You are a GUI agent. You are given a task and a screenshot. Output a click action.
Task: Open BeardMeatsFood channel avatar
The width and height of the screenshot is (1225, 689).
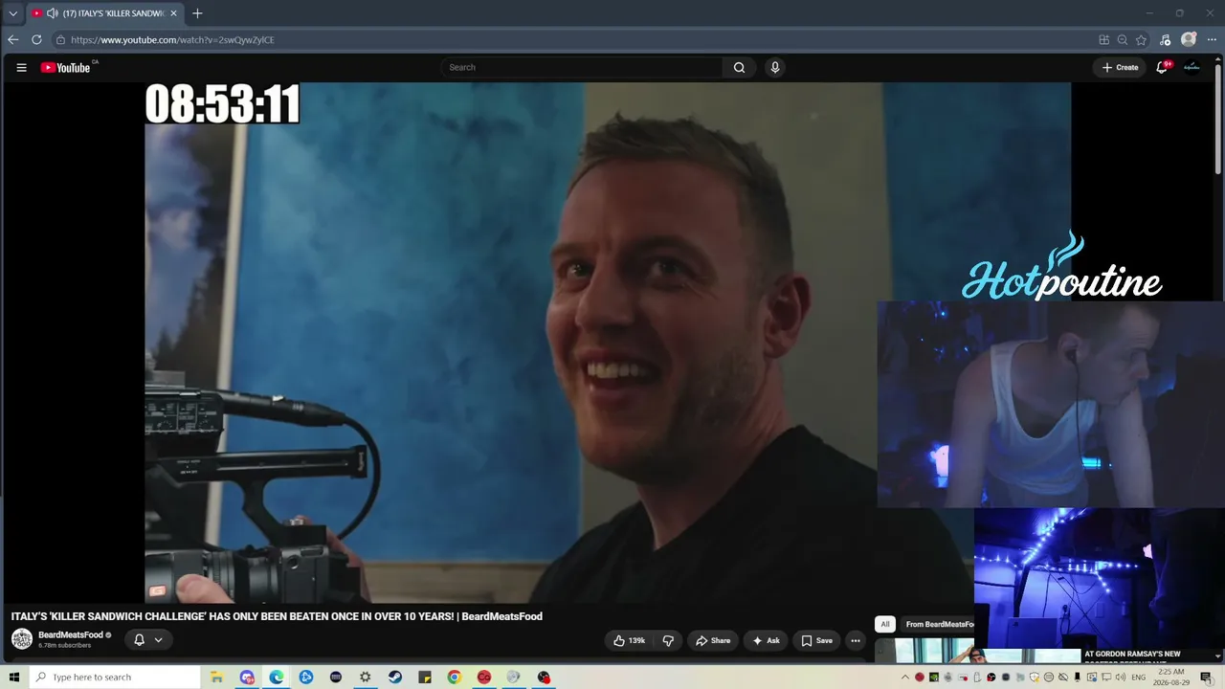tap(21, 639)
